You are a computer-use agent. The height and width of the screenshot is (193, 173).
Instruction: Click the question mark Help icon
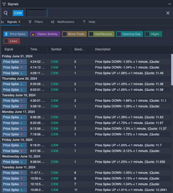(84, 22)
